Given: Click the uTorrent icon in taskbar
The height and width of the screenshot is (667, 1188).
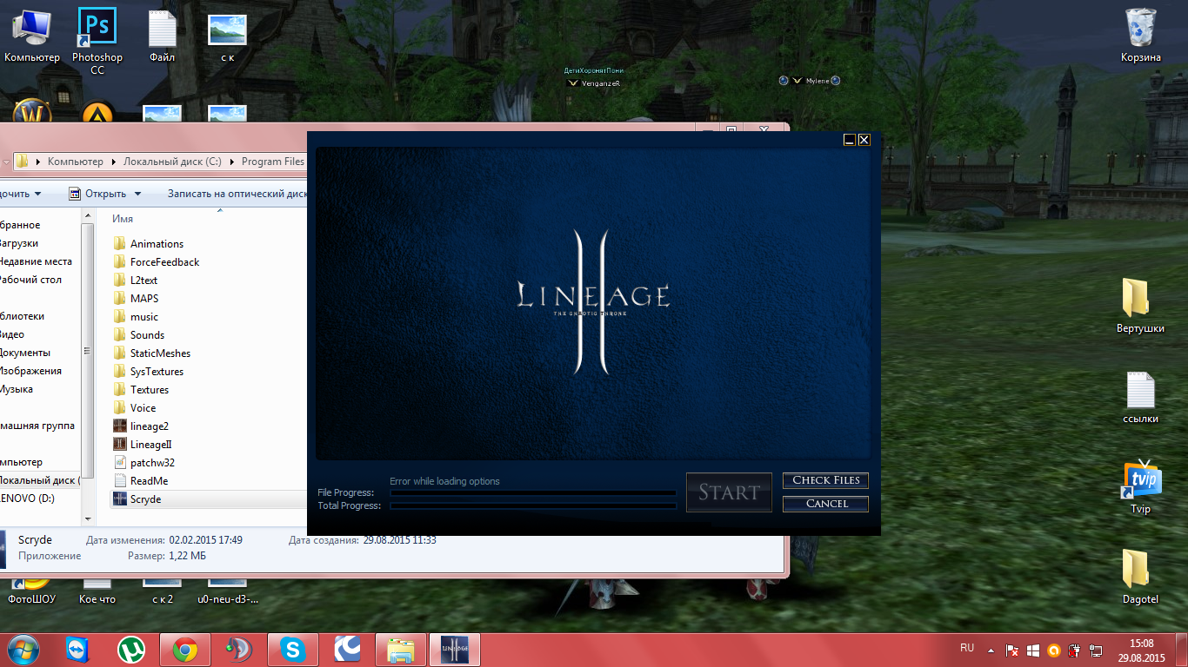Looking at the screenshot, I should (131, 650).
